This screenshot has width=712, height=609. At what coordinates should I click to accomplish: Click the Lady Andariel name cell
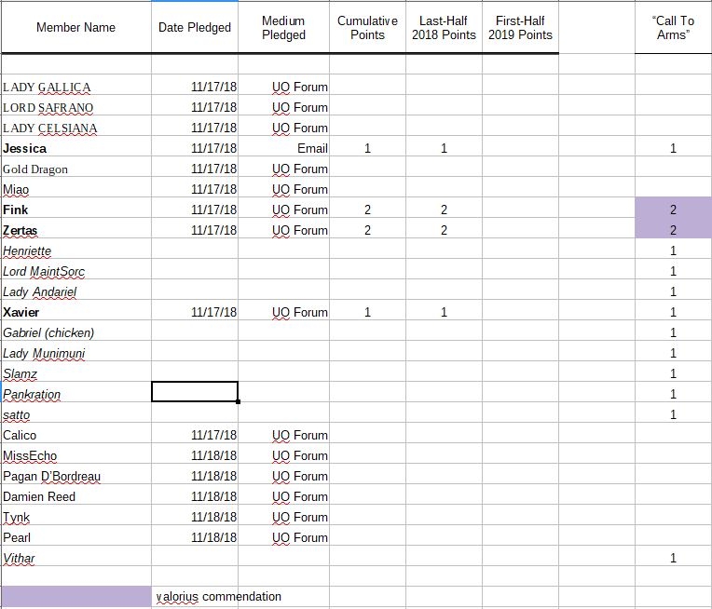pos(75,290)
